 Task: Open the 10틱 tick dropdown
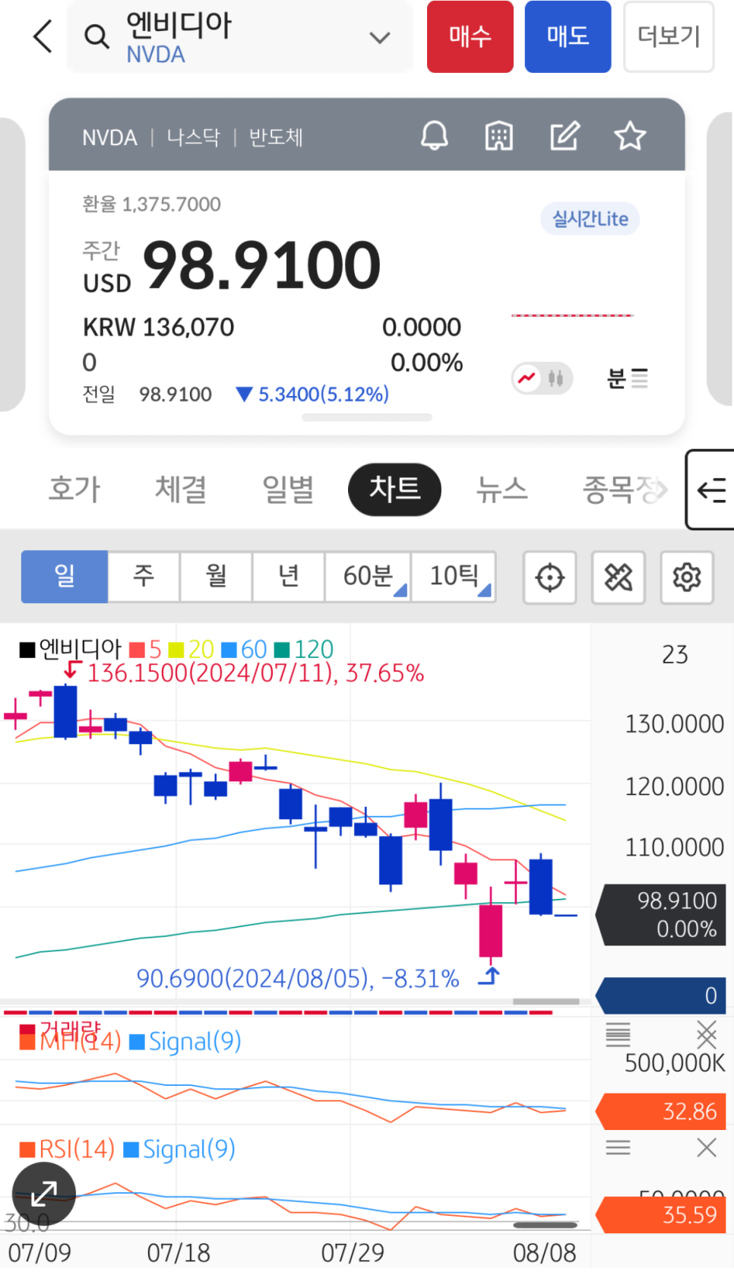pyautogui.click(x=454, y=577)
